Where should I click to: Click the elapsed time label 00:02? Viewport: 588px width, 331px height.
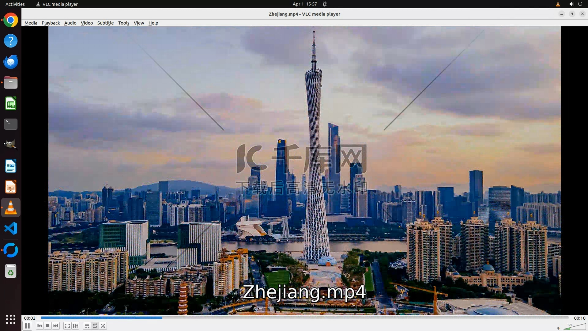pos(30,318)
